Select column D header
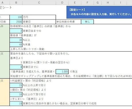This screenshot has width=132, height=109. (62, 3)
